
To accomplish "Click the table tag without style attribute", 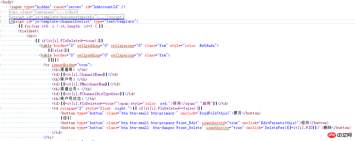I will [x=105, y=55].
